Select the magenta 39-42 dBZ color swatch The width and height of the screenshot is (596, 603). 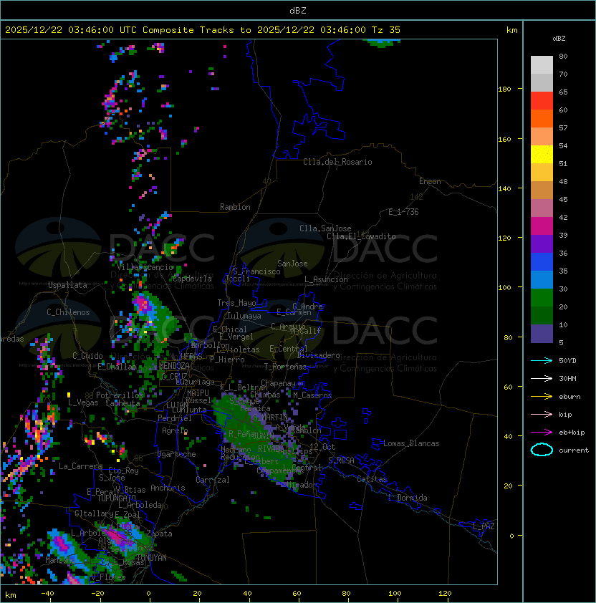tap(542, 226)
